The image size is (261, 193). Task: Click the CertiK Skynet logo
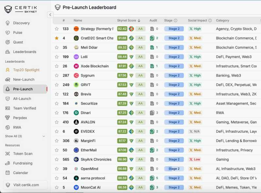pos(21,9)
